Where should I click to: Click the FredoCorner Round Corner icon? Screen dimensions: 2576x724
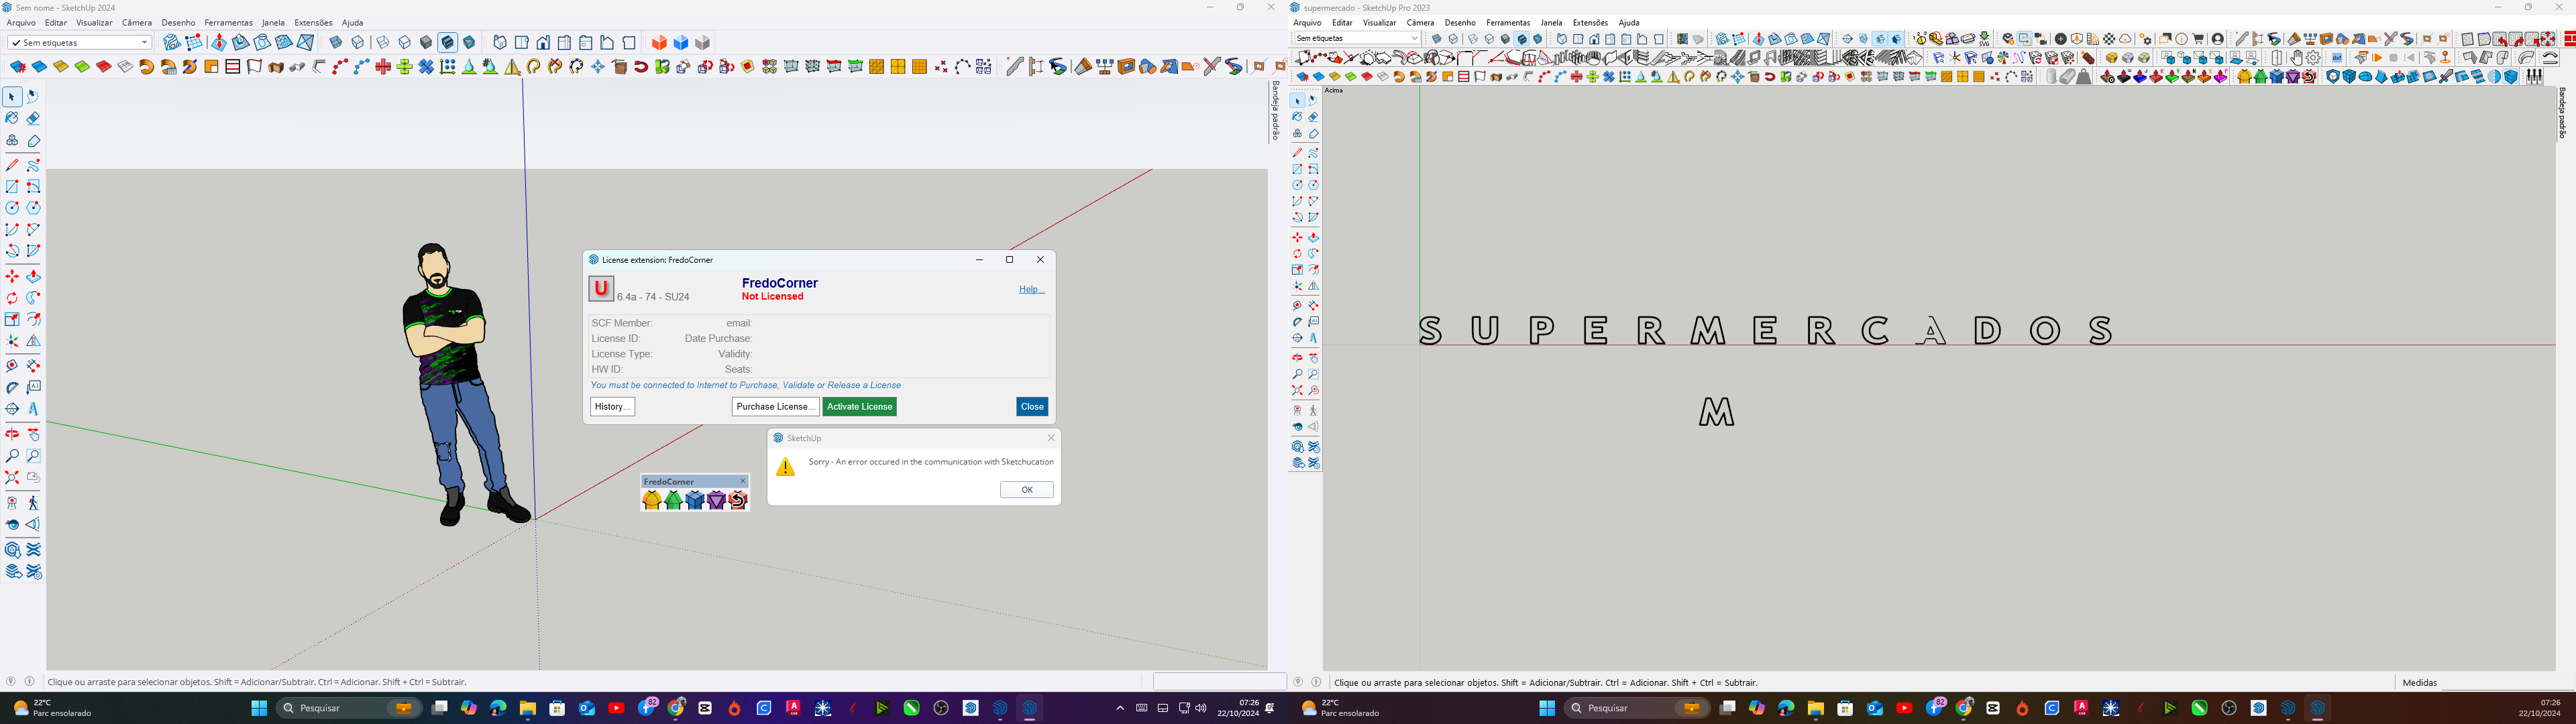(x=652, y=500)
